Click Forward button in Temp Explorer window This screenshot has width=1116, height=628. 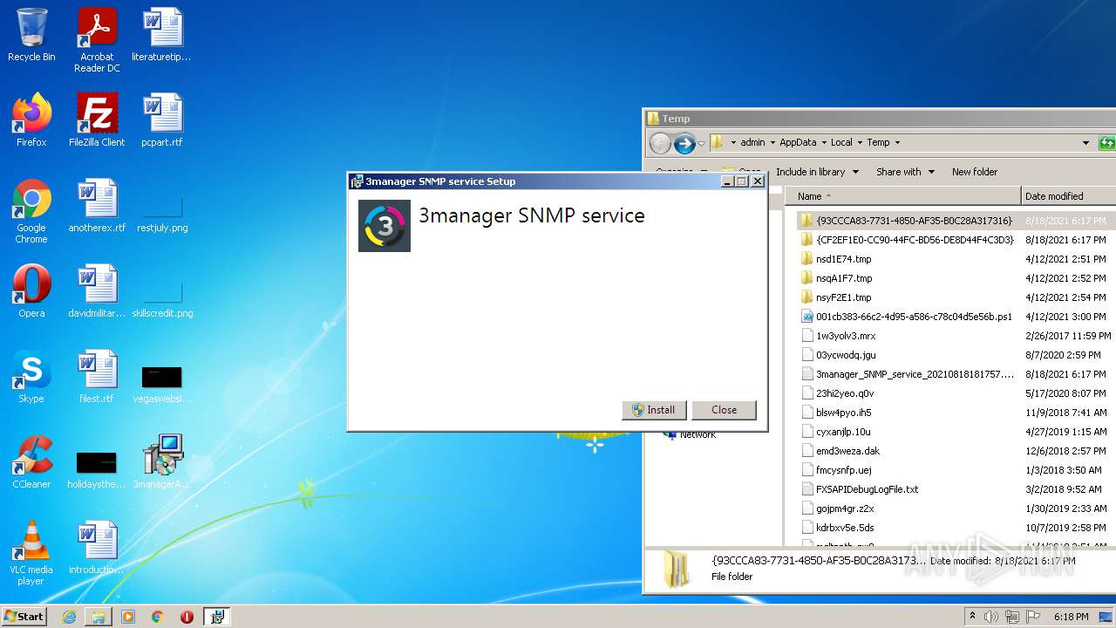[684, 143]
